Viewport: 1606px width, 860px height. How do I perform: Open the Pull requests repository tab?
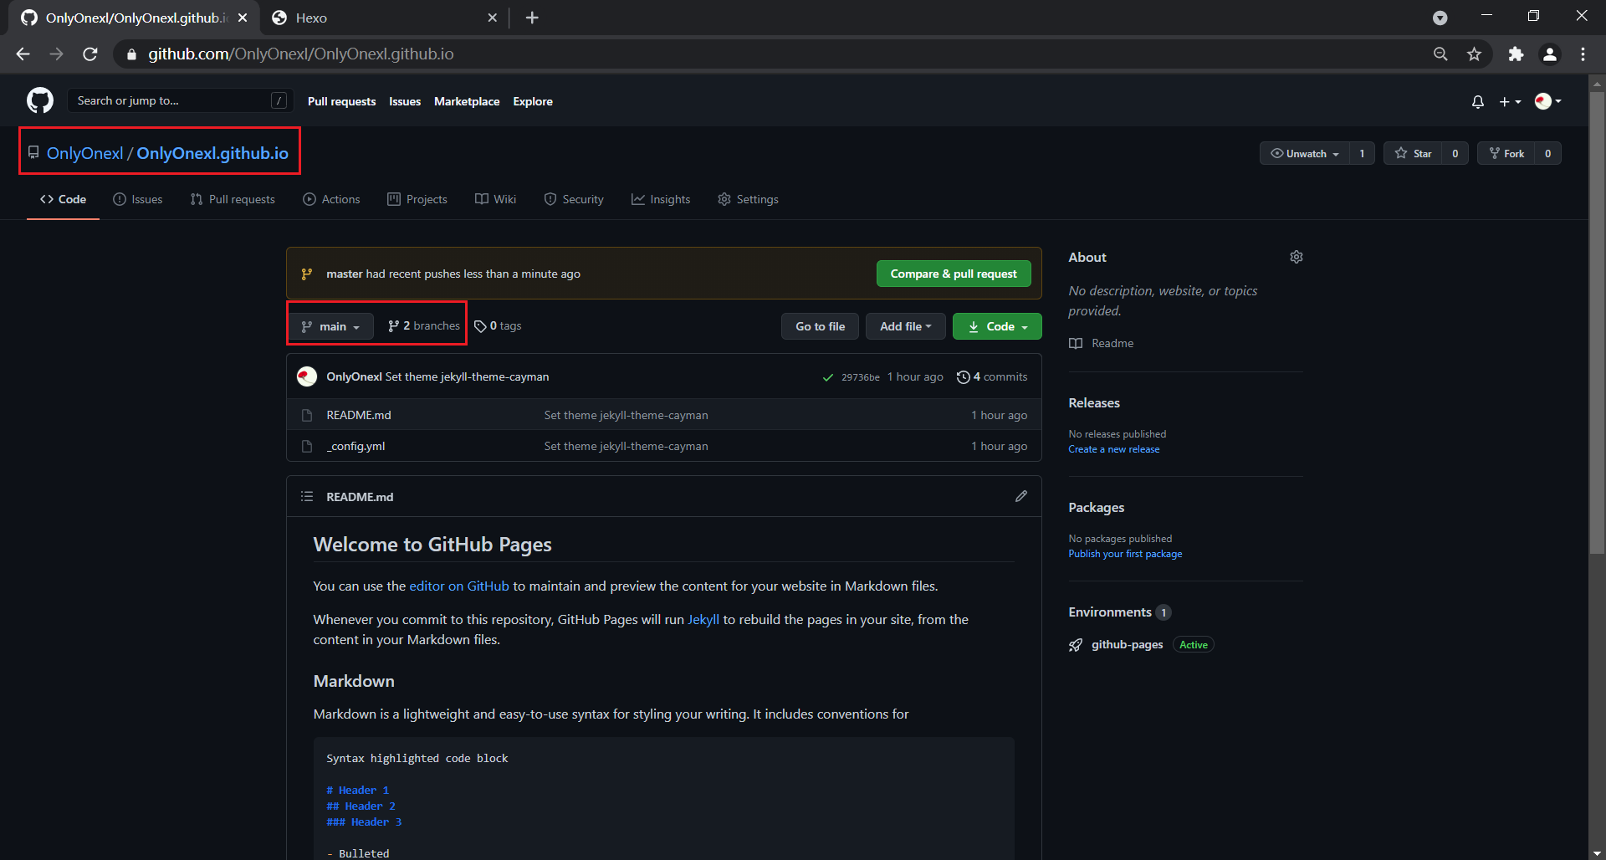click(233, 199)
